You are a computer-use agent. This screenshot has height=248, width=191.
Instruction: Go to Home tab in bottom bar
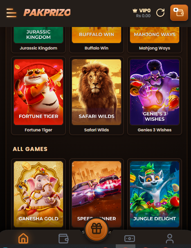(23, 238)
